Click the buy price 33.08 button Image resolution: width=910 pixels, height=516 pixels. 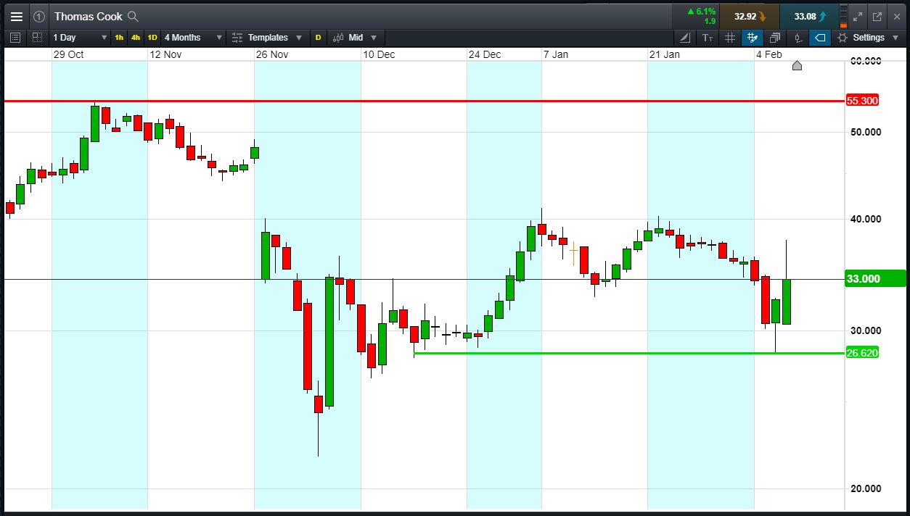(x=809, y=16)
